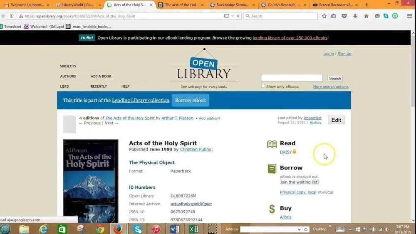Show hidden system tray icons arrow
Image resolution: width=416 pixels, height=234 pixels.
coord(350,229)
